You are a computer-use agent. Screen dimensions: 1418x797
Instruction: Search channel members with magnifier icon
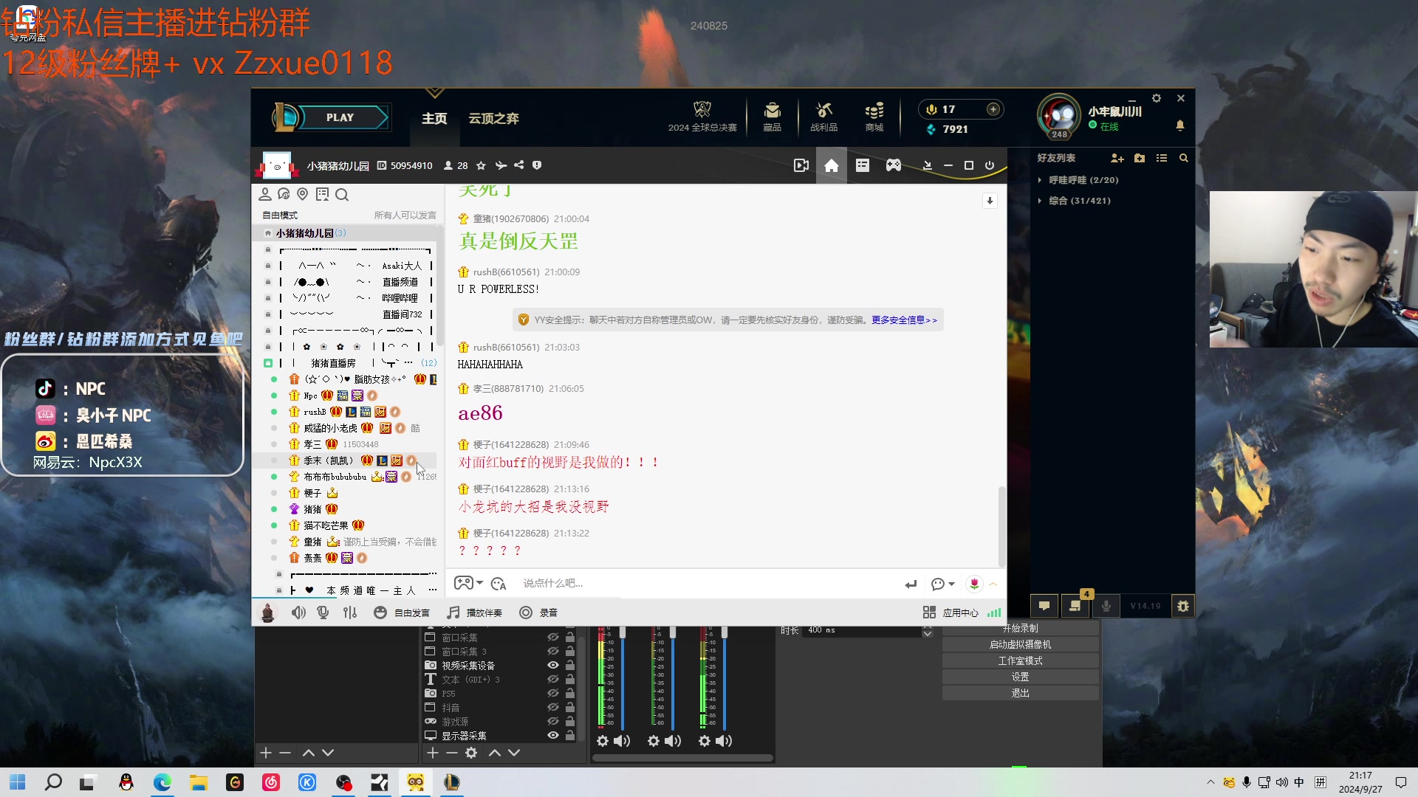(341, 195)
